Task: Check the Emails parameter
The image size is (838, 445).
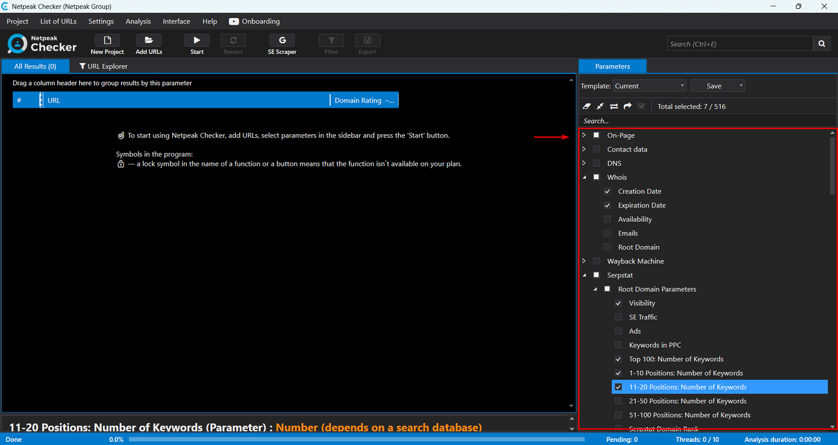Action: coord(607,233)
